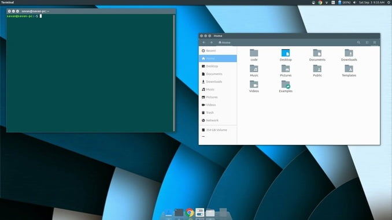Open Trash from the Files sidebar
392x220 pixels.
point(218,113)
